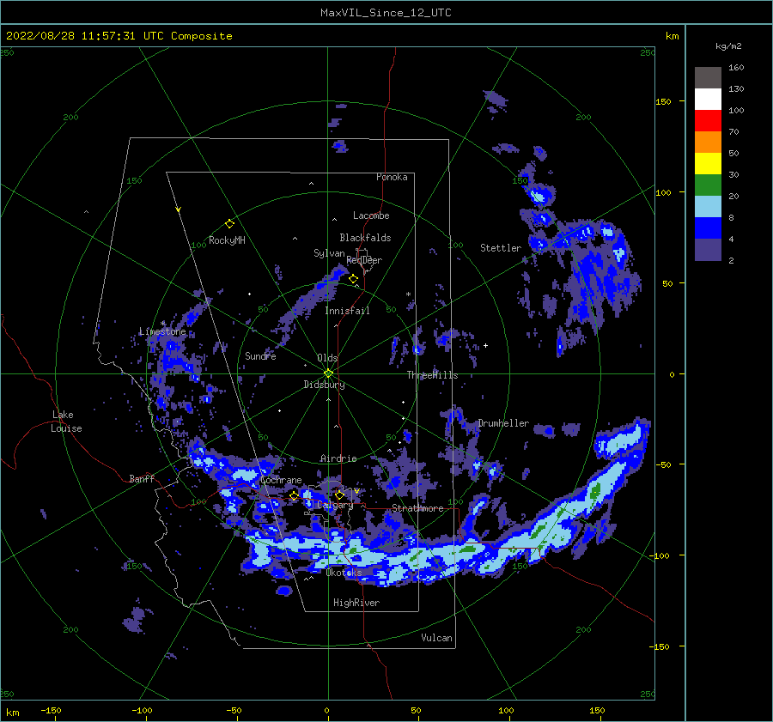Click the 'Ponoka' city label
This screenshot has height=722, width=773.
392,177
